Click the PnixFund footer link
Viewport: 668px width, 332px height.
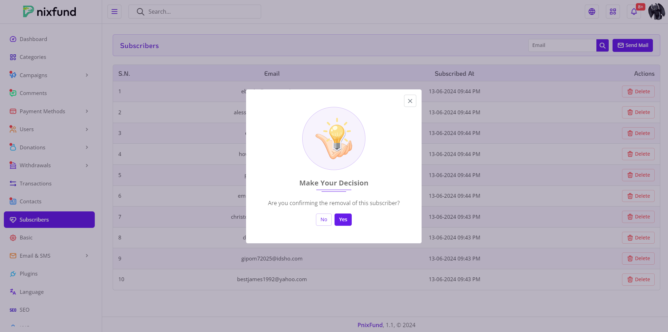(x=370, y=325)
